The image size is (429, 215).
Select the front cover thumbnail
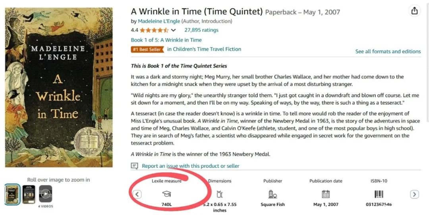12,194
